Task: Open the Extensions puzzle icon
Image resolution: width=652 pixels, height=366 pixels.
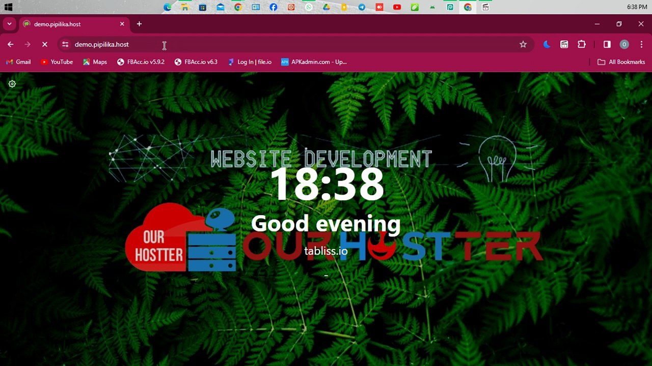Action: (x=582, y=44)
